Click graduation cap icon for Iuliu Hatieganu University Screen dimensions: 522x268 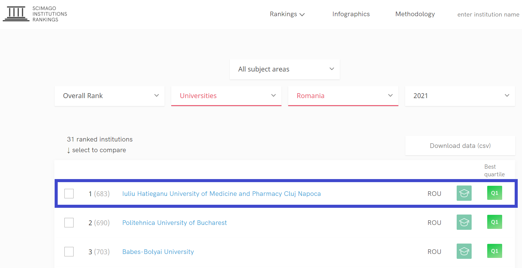tap(464, 193)
